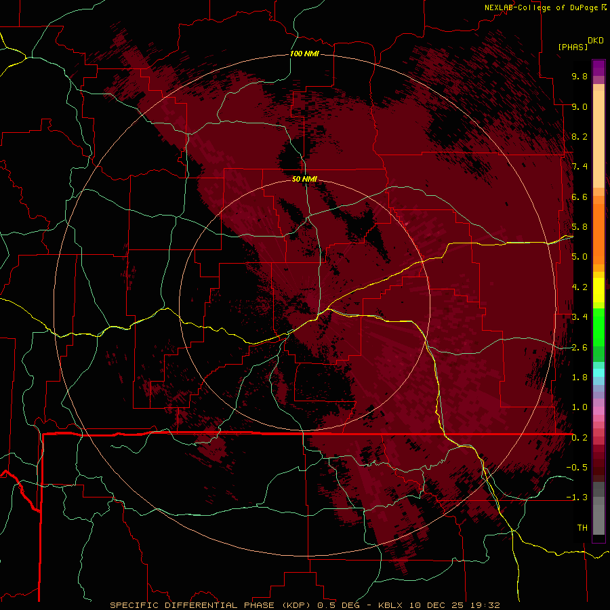Click the -1.3 value on the color scale
The image size is (610, 610).
(577, 497)
